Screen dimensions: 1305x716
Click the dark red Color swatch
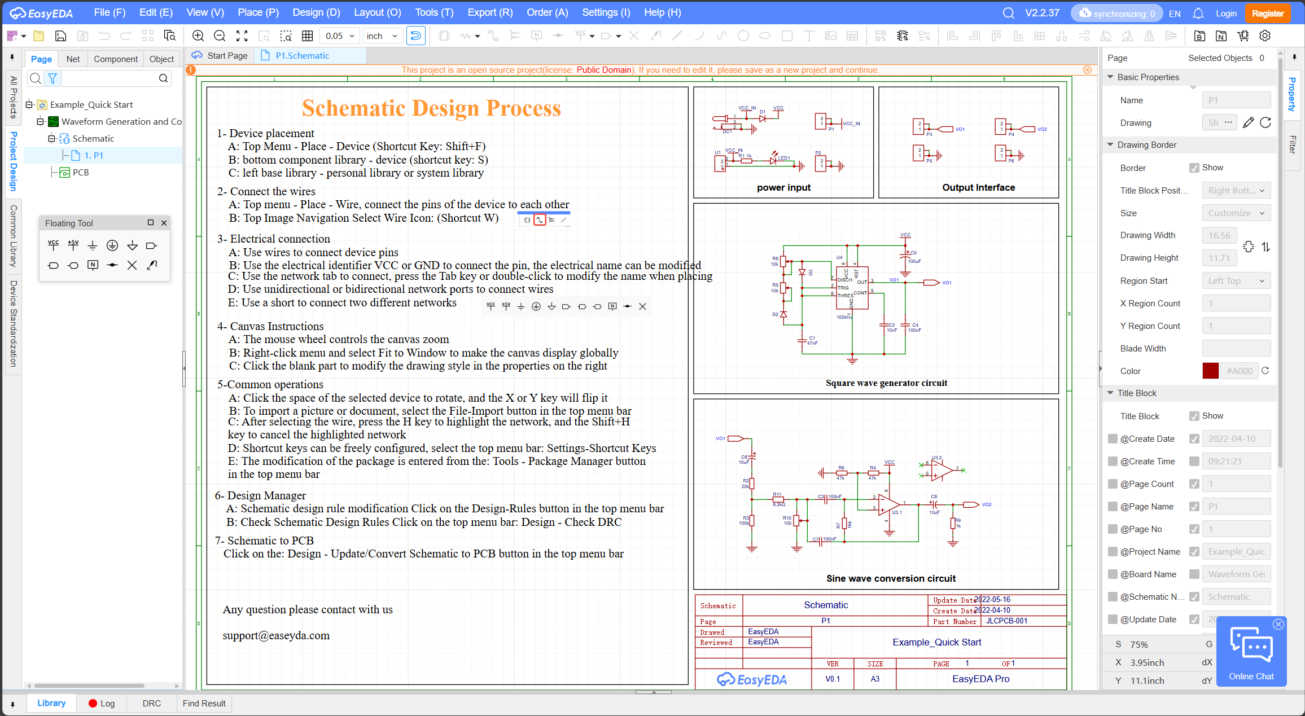pos(1210,371)
